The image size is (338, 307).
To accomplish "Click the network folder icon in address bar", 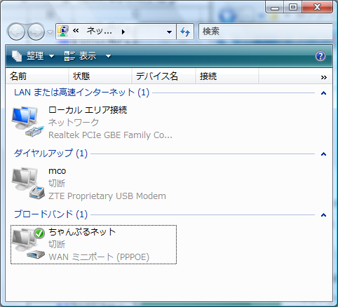I will click(x=63, y=31).
